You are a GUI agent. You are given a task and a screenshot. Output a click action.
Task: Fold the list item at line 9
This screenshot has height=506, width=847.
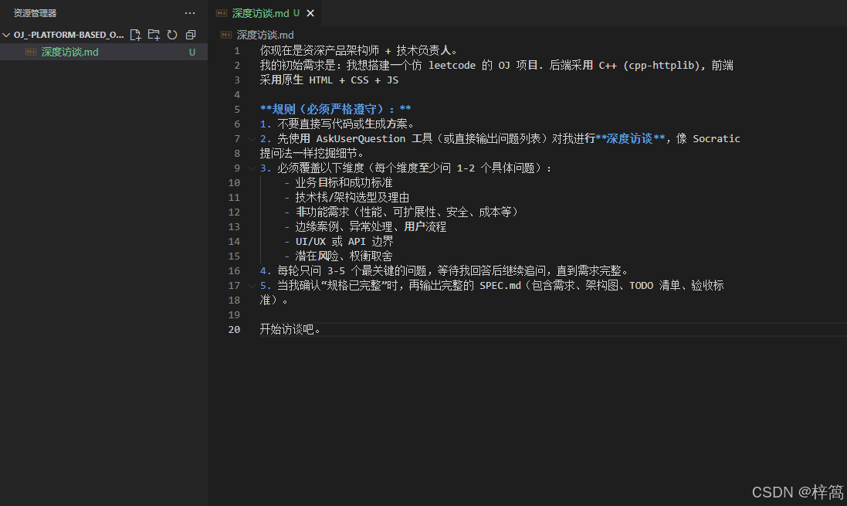point(251,168)
